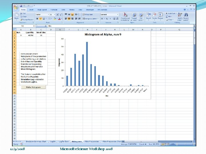Click the Top Align icon
This screenshot has width=206, height=154.
tap(66, 15)
